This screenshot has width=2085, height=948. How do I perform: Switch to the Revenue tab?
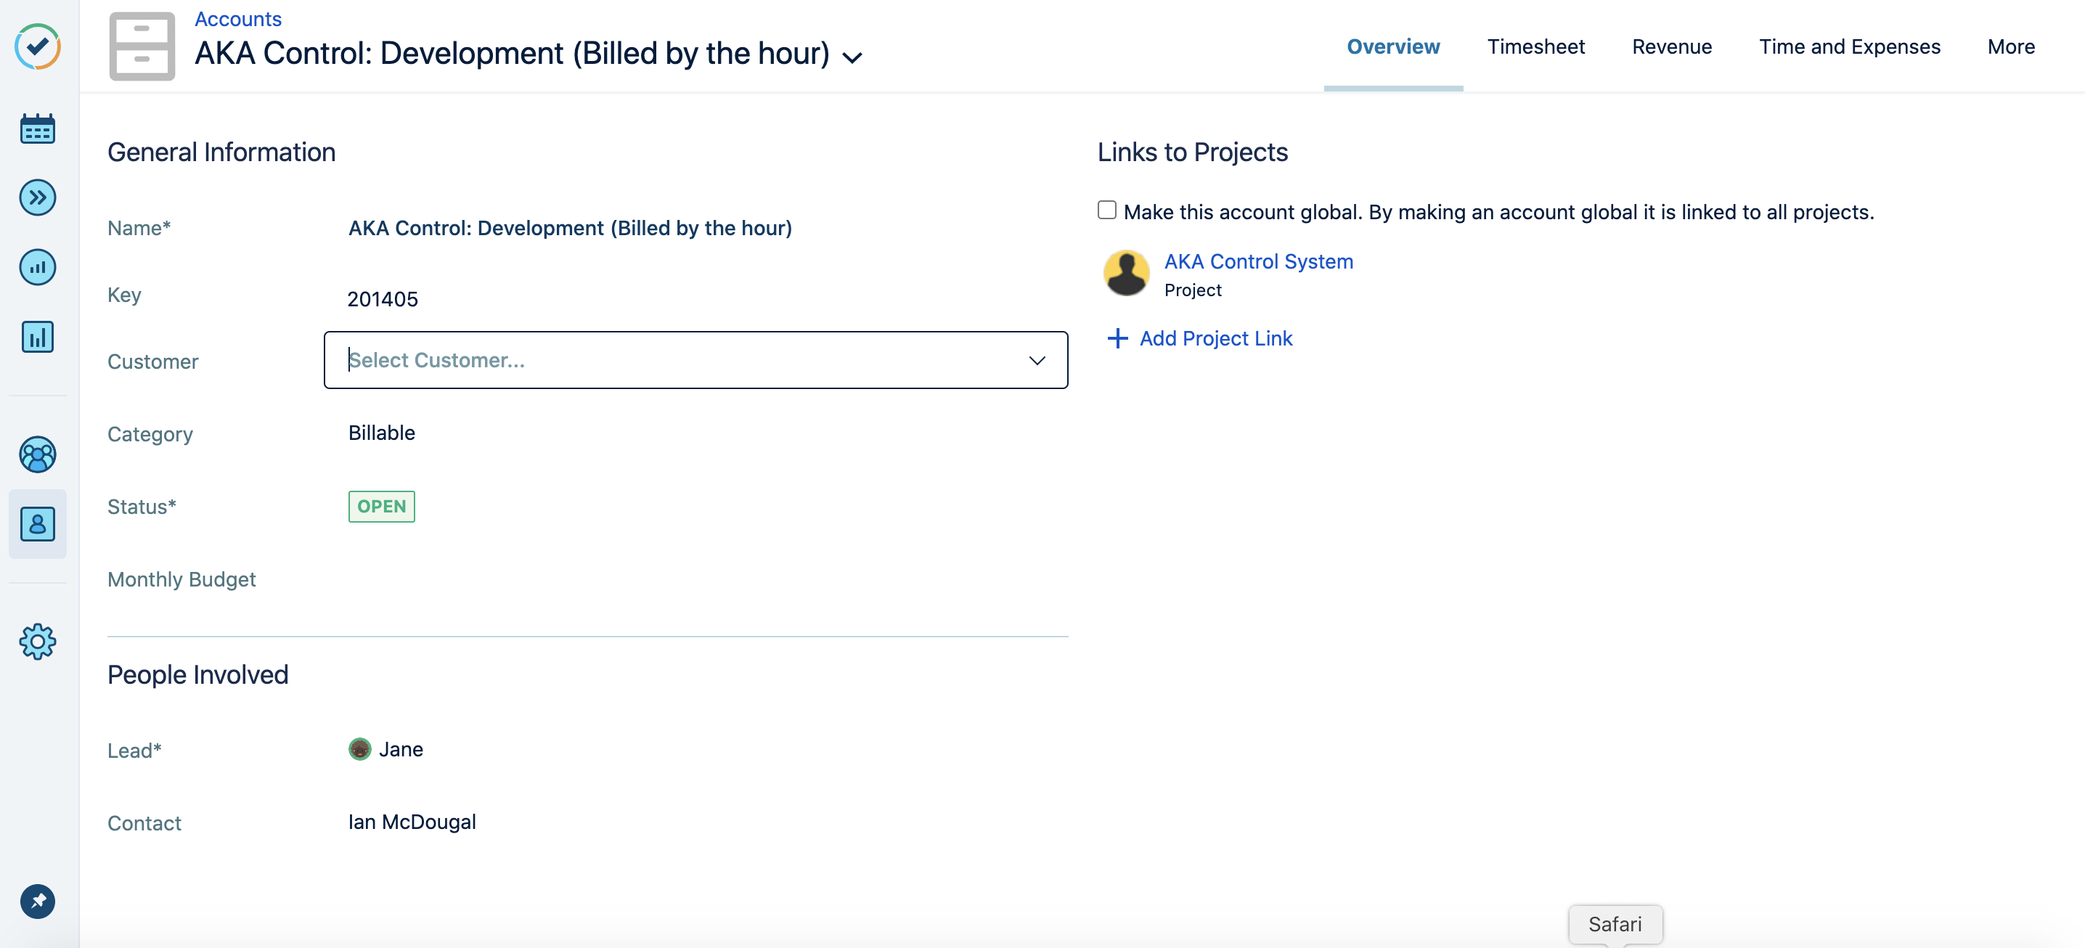(1671, 46)
